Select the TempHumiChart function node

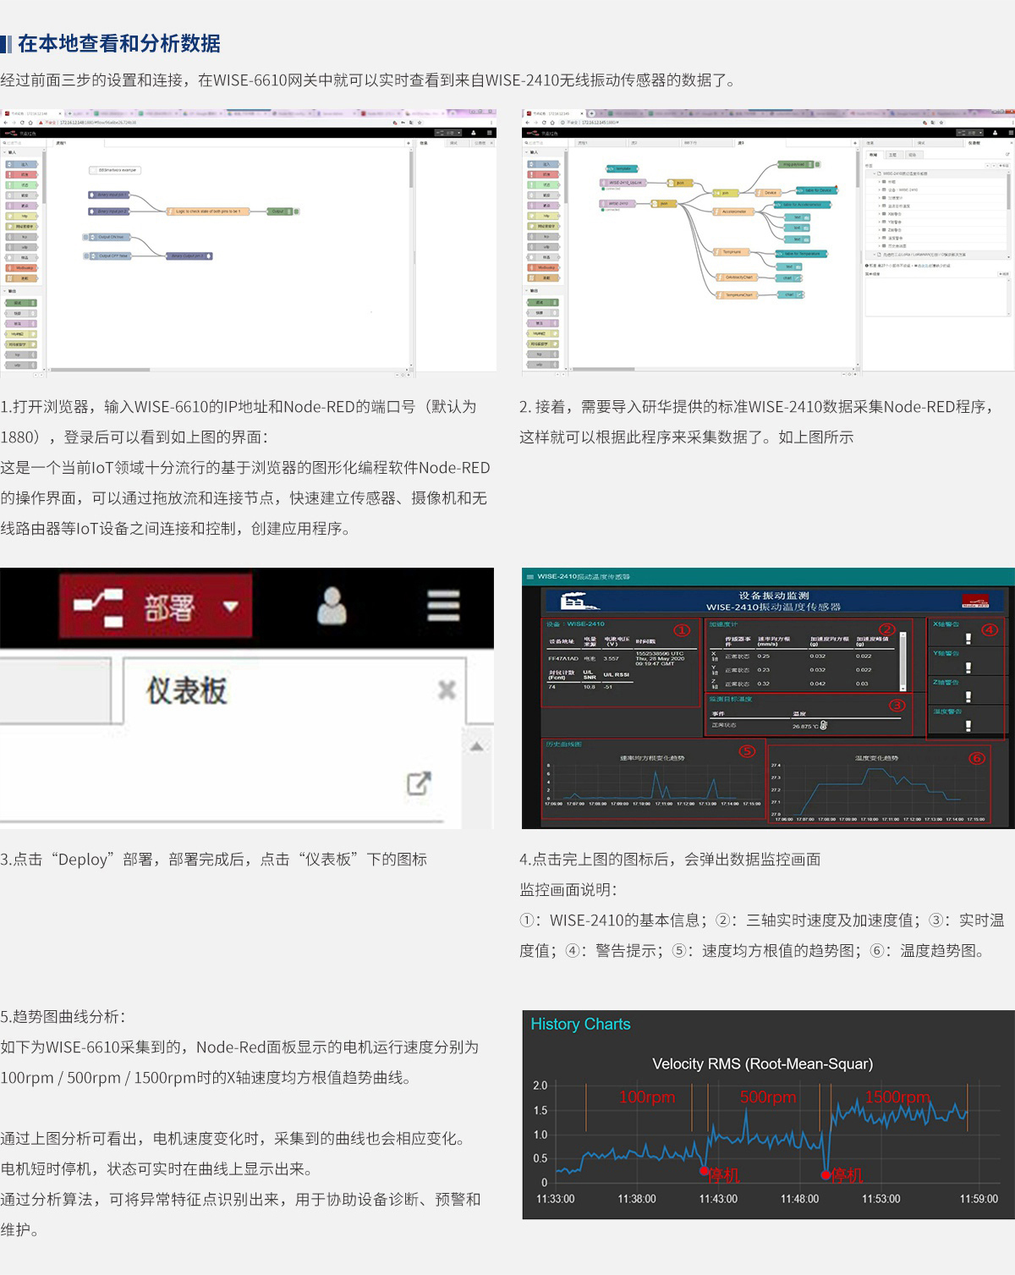point(737,295)
